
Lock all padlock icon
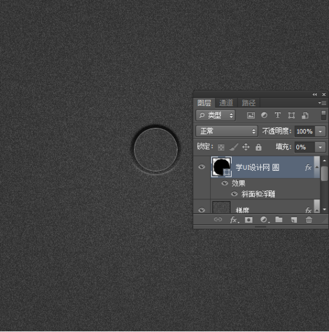[x=258, y=147]
